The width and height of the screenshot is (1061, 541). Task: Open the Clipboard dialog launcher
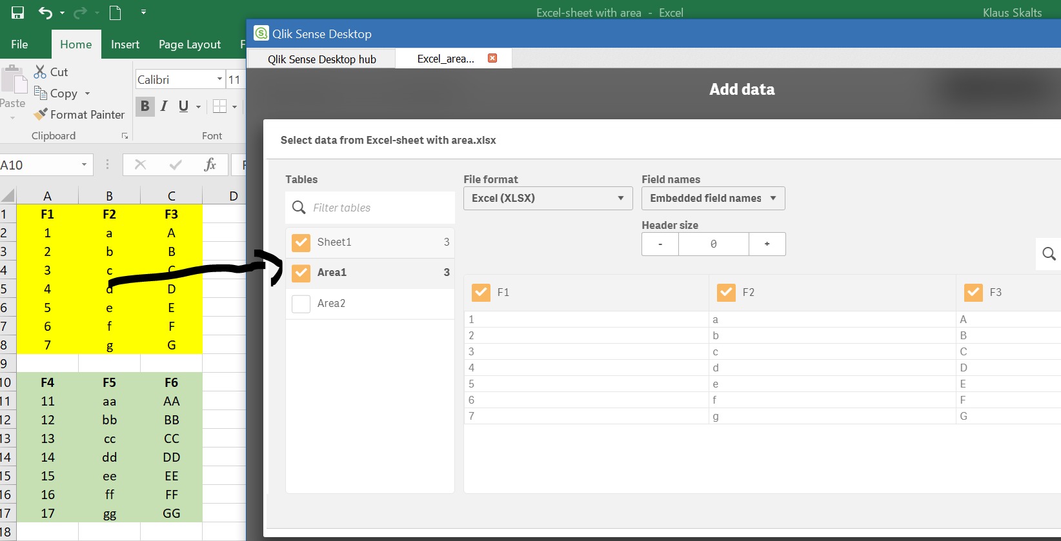[125, 136]
